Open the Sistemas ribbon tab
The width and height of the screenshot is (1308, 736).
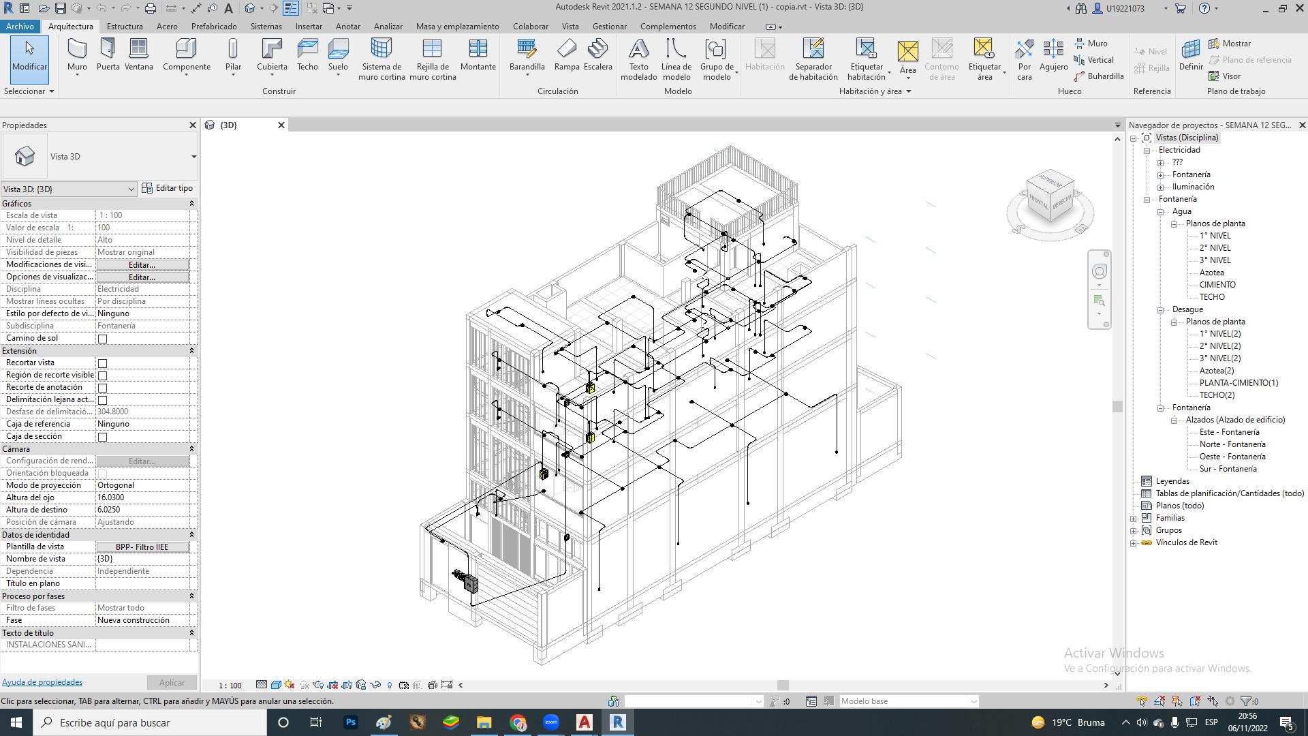click(266, 27)
